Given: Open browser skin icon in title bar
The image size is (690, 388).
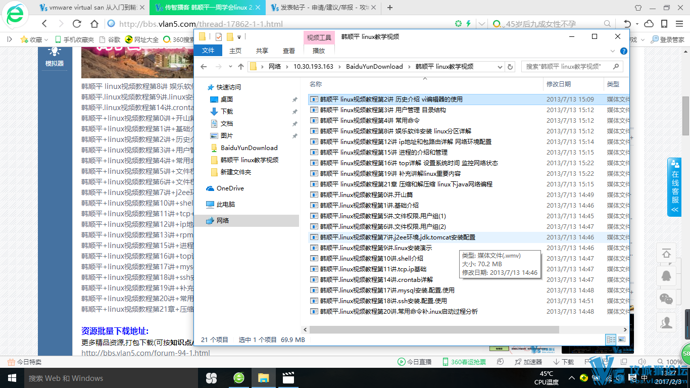Looking at the screenshot, I should (x=638, y=8).
